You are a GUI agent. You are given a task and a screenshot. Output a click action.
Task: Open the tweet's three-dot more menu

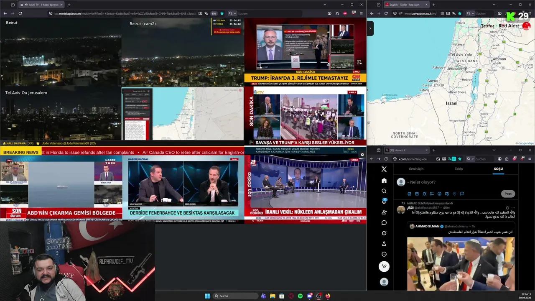coord(513,208)
